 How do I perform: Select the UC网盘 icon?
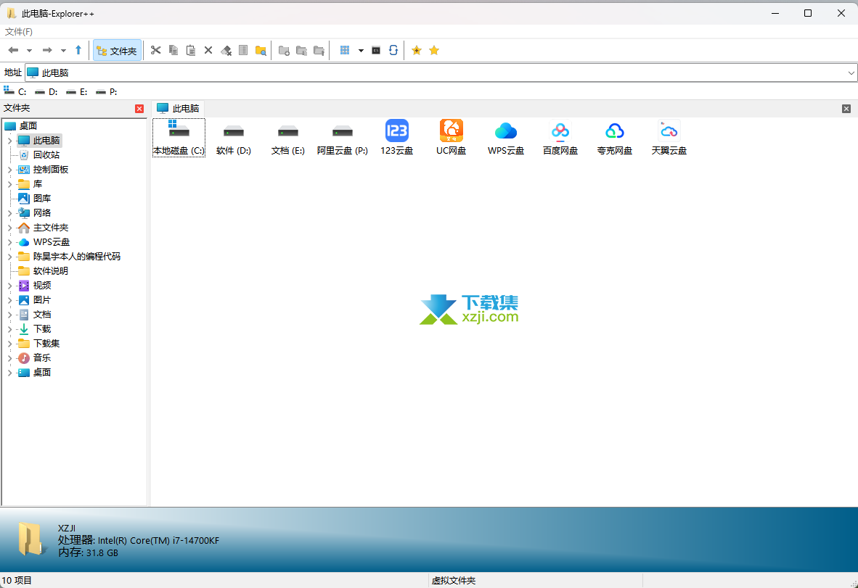pyautogui.click(x=452, y=138)
